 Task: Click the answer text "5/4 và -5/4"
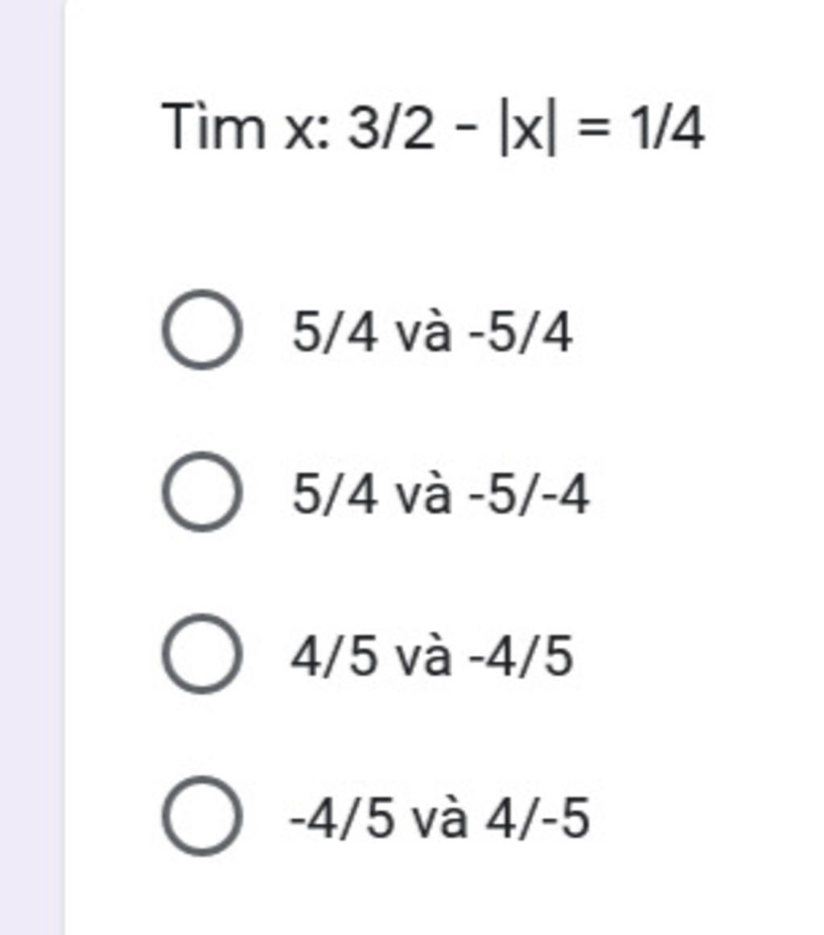point(432,332)
